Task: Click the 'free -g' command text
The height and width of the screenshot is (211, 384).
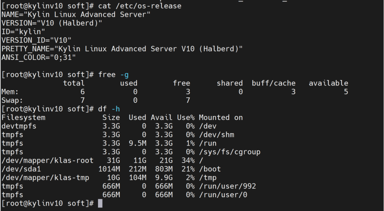Action: click(116, 74)
